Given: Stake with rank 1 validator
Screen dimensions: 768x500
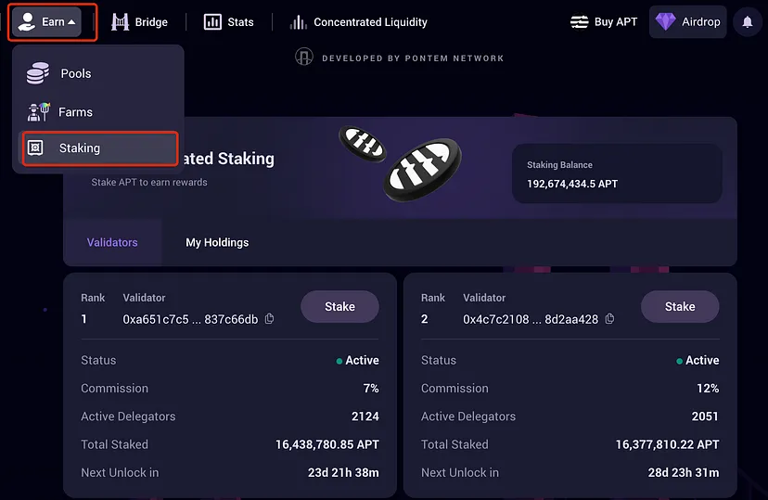Looking at the screenshot, I should click(339, 306).
